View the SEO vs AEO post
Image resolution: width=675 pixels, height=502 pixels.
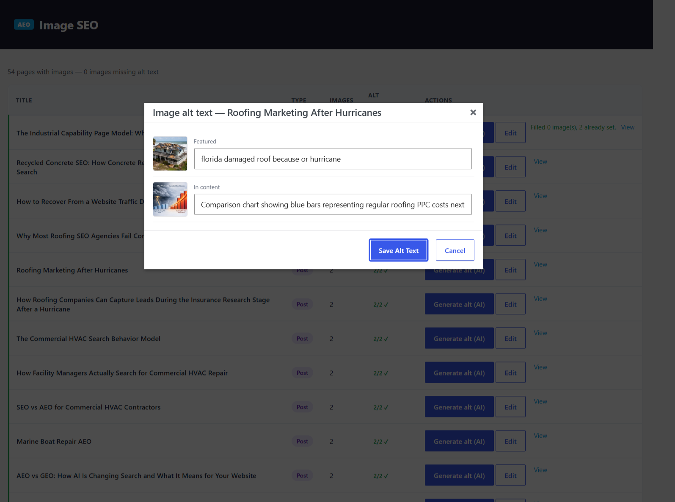[x=540, y=401]
